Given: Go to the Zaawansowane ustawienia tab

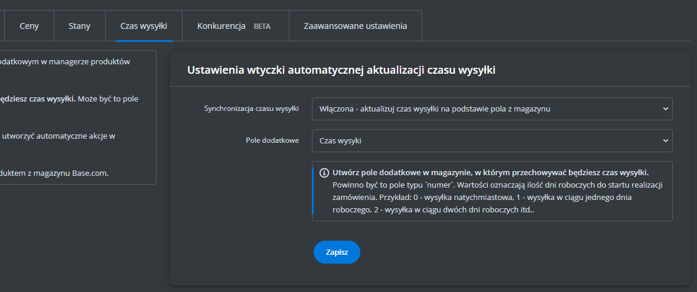Looking at the screenshot, I should click(x=355, y=26).
